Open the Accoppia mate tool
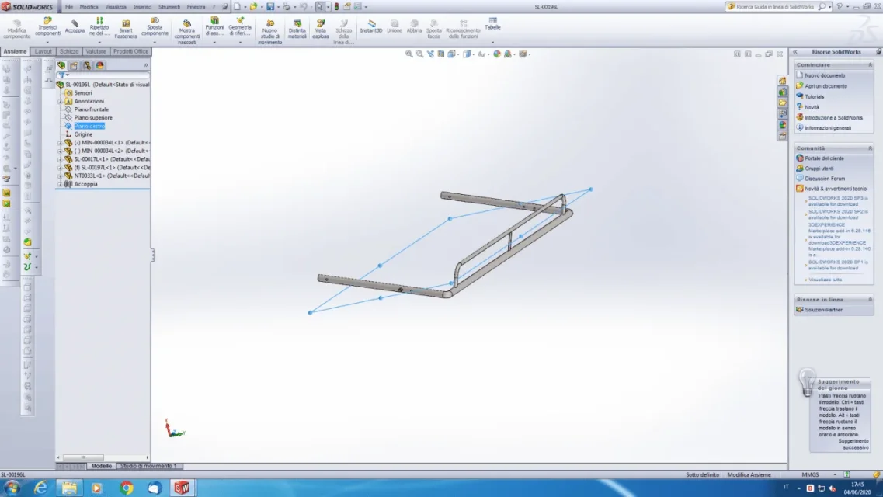 [75, 26]
